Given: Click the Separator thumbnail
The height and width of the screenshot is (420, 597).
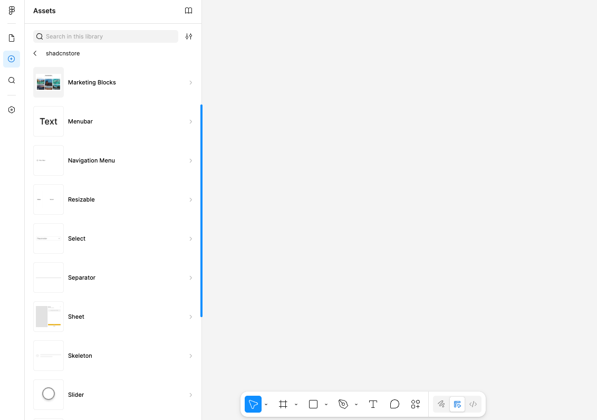Looking at the screenshot, I should [x=49, y=278].
